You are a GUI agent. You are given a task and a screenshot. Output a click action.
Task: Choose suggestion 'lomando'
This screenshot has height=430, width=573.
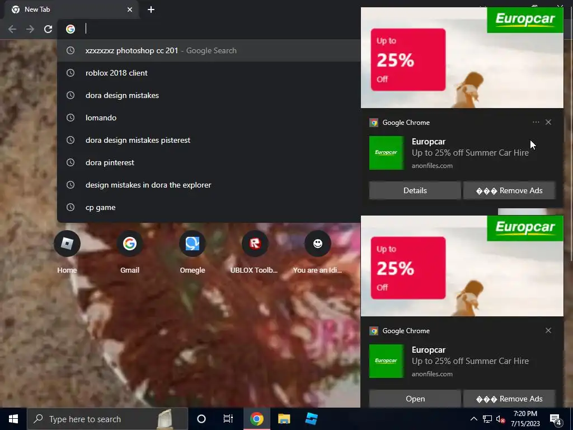[x=209, y=118]
